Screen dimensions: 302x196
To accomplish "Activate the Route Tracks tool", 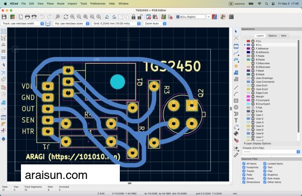I will (236, 53).
